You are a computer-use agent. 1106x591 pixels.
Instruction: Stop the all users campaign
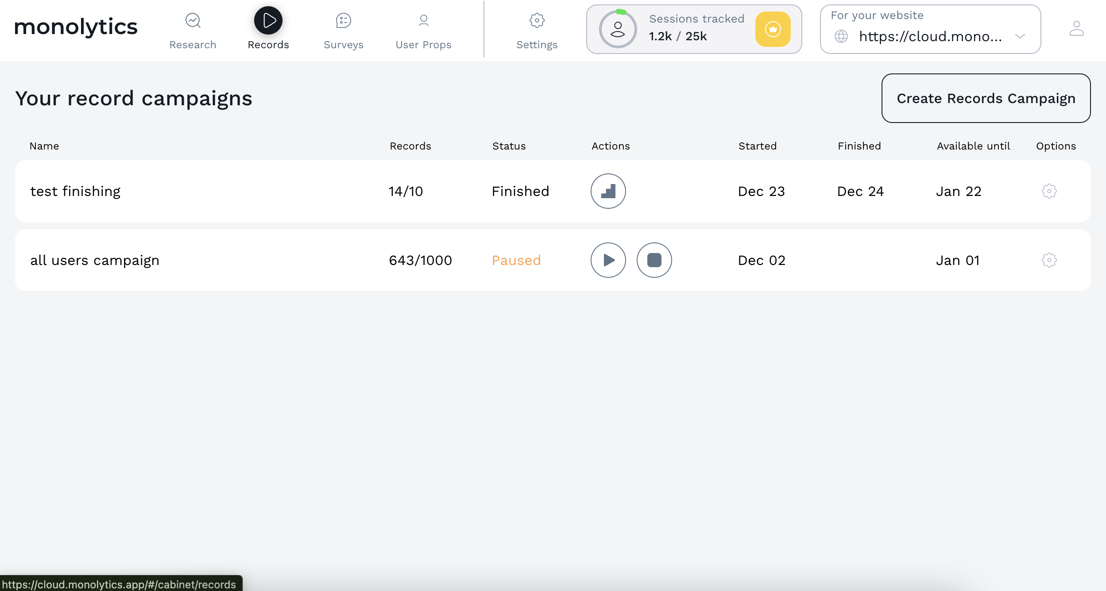654,260
